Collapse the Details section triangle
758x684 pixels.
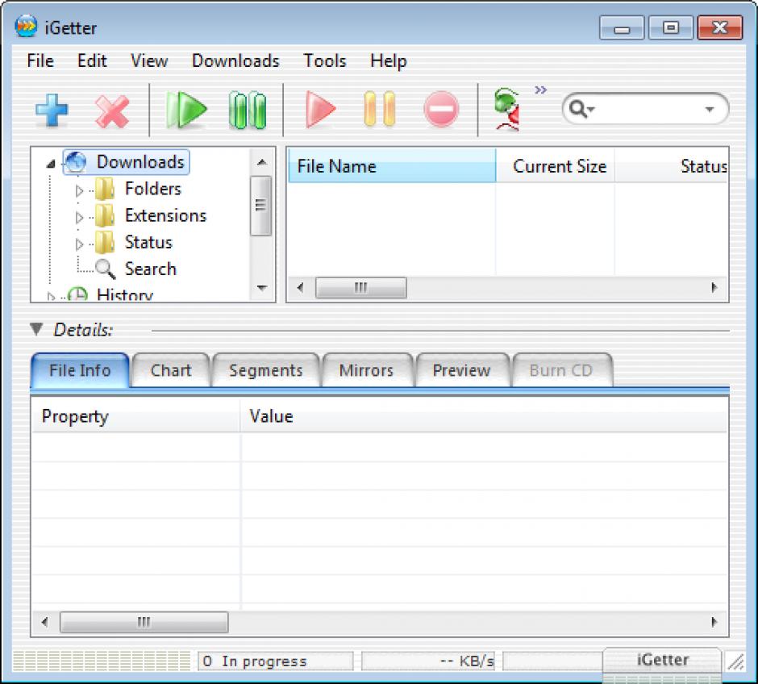[x=36, y=329]
